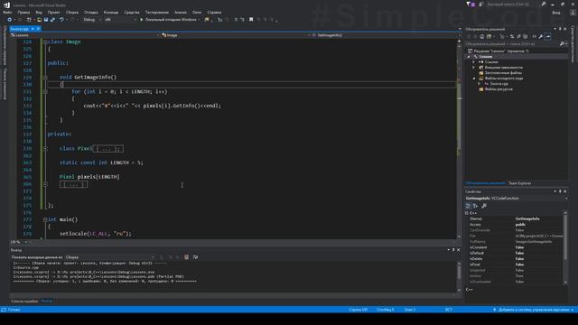Collapse the C++ category in Properties
Viewport: 578px width, 325px height.
point(467,213)
